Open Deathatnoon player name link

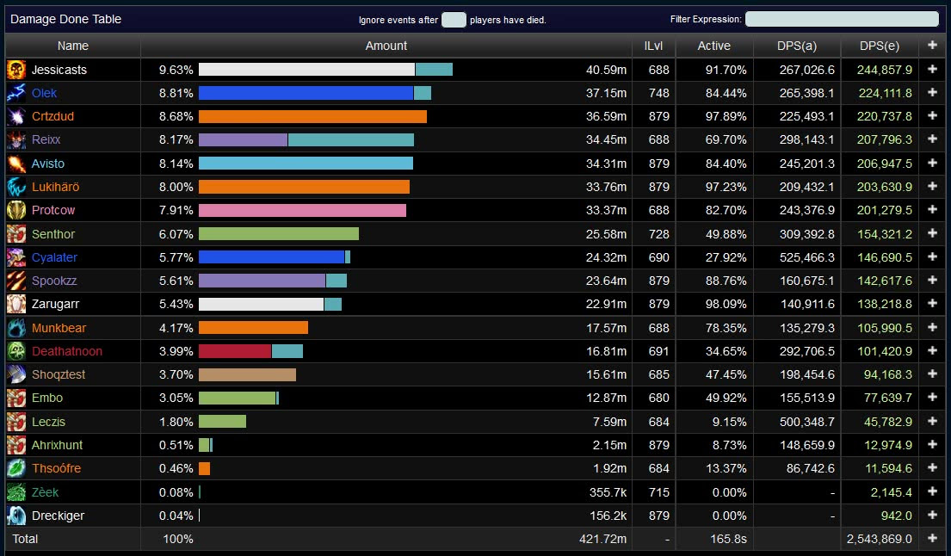coord(67,351)
